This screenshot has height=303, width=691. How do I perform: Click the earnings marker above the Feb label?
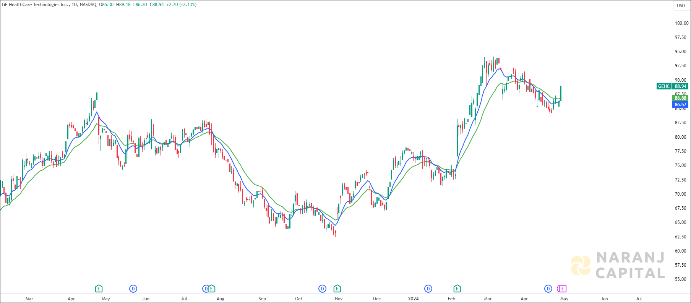pyautogui.click(x=457, y=288)
